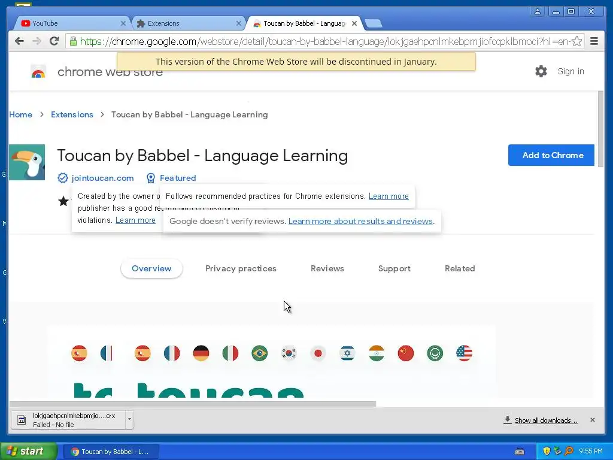Click the Chrome user profile icon
The image size is (613, 460).
tap(538, 11)
